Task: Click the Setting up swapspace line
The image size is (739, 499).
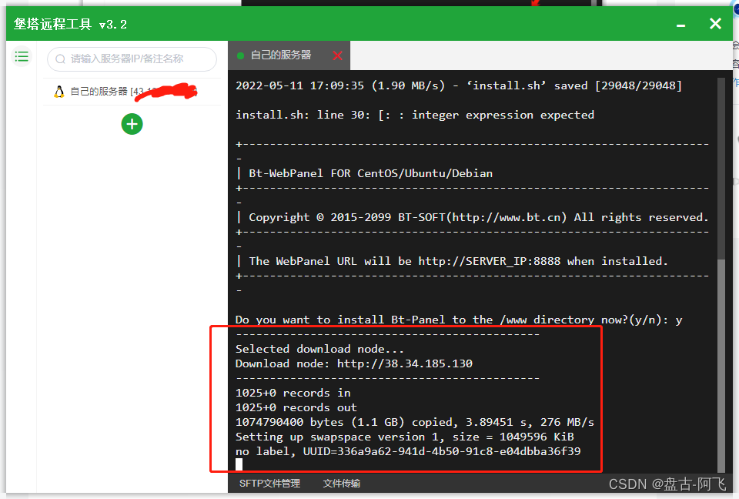Action: (x=404, y=437)
